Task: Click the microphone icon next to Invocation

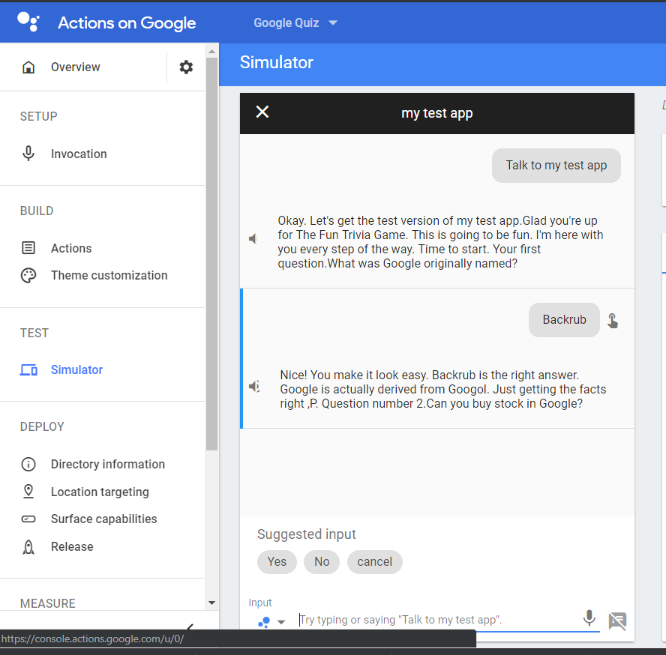Action: tap(28, 154)
